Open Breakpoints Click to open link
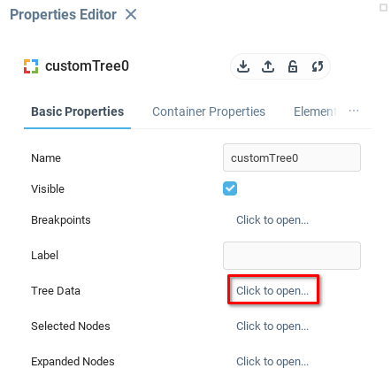The image size is (391, 376). [272, 219]
